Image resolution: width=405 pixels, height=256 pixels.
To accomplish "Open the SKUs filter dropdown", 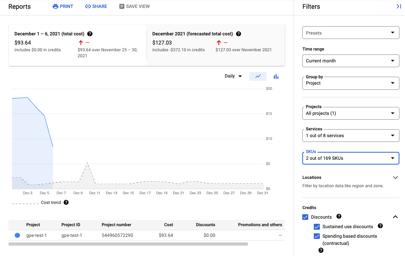I will click(350, 158).
